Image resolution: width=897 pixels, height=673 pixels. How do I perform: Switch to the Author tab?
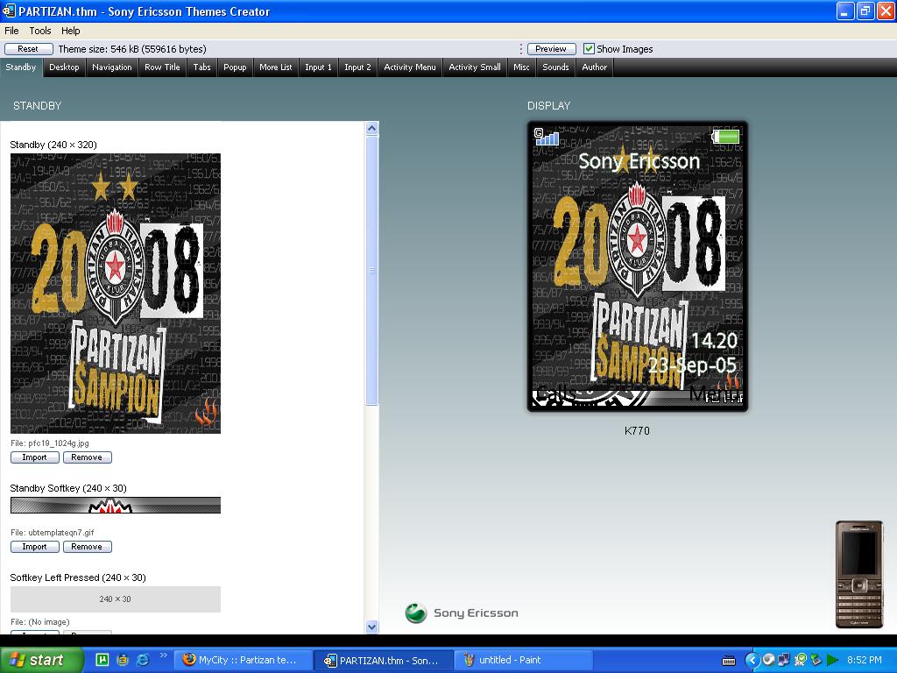tap(595, 67)
